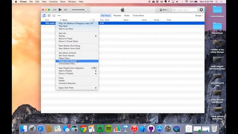Sort by the Kind column header

[47, 20]
